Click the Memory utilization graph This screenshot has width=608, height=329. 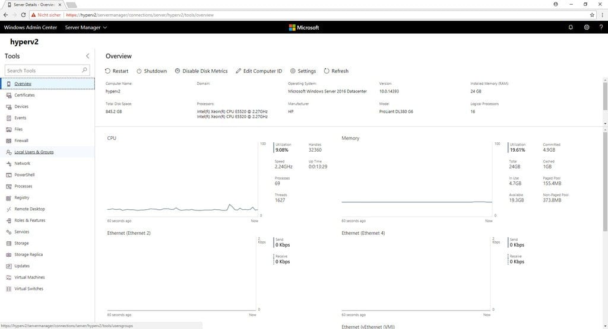click(x=417, y=179)
